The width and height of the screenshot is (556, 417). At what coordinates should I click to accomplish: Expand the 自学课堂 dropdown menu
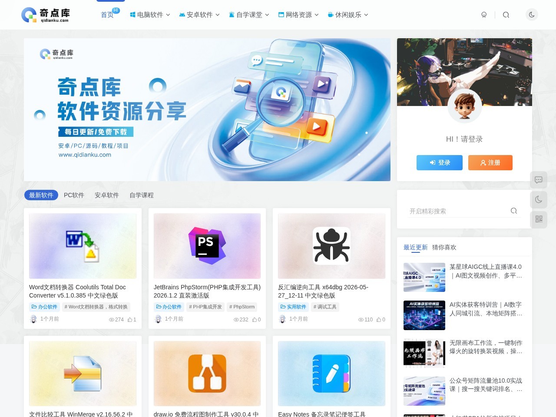[249, 15]
